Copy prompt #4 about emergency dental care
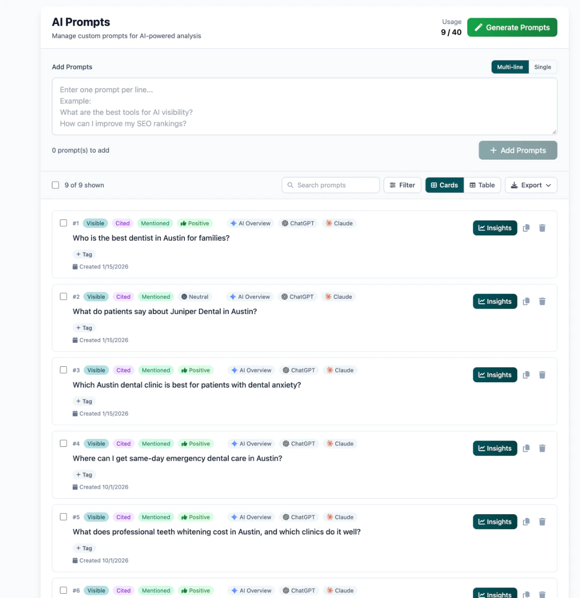Viewport: 580px width, 598px height. pyautogui.click(x=526, y=448)
